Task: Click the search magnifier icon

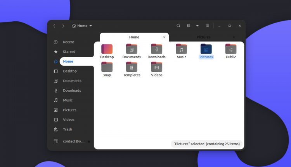Action: pyautogui.click(x=178, y=26)
